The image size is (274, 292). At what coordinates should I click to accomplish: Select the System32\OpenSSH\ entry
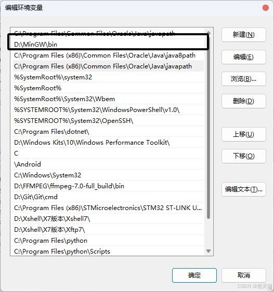[x=107, y=121]
